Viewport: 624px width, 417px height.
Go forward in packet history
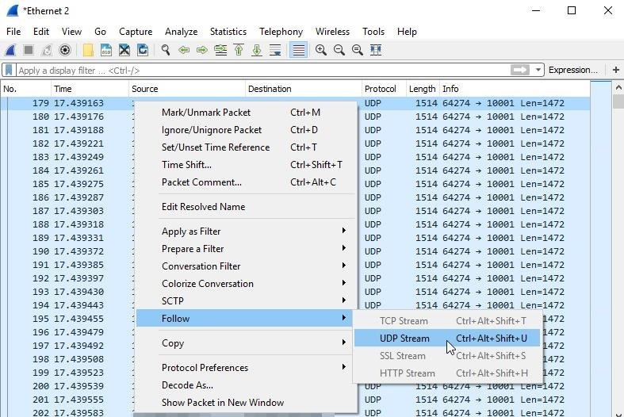(202, 50)
